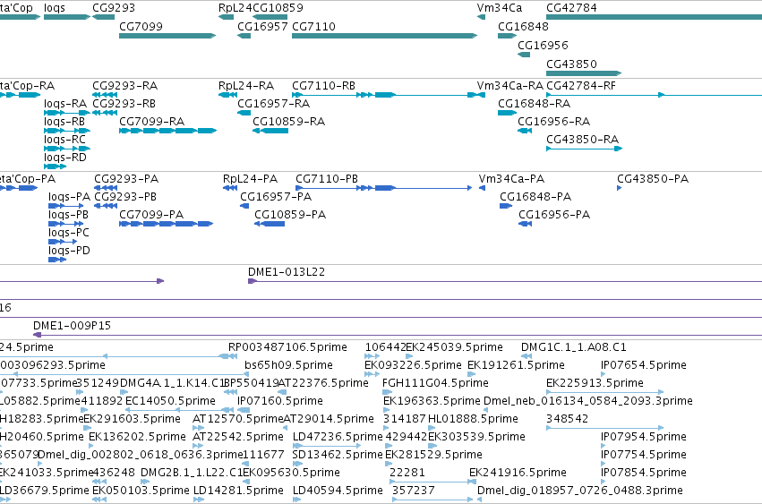
Task: Click EST Dmel_dig_018957_0726_0488.3prime
Action: [580, 491]
